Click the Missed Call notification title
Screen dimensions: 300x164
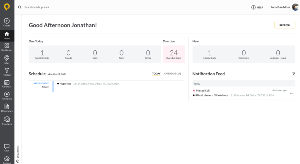[x=203, y=91]
